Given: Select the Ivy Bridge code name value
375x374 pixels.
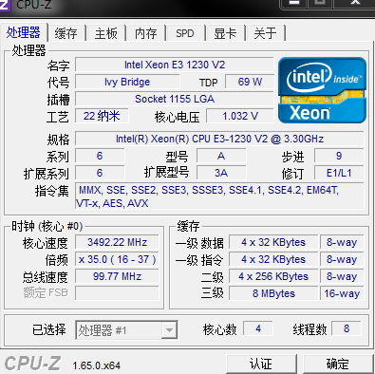Looking at the screenshot, I should tap(127, 82).
